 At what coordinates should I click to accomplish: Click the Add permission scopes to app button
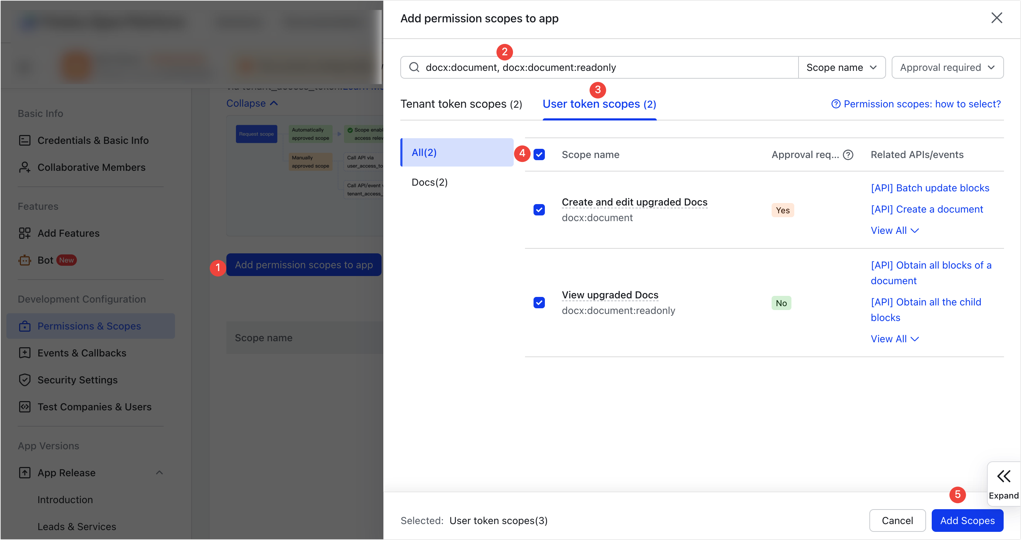pos(304,265)
